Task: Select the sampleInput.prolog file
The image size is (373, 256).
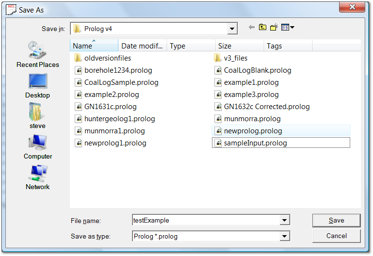Action: click(x=255, y=143)
